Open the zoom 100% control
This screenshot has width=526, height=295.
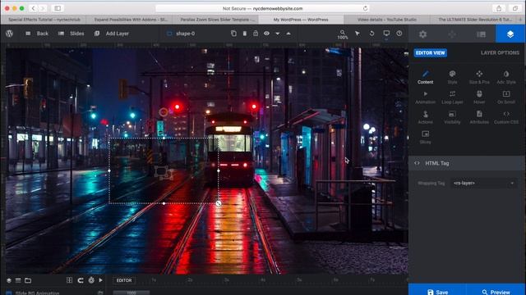343,34
